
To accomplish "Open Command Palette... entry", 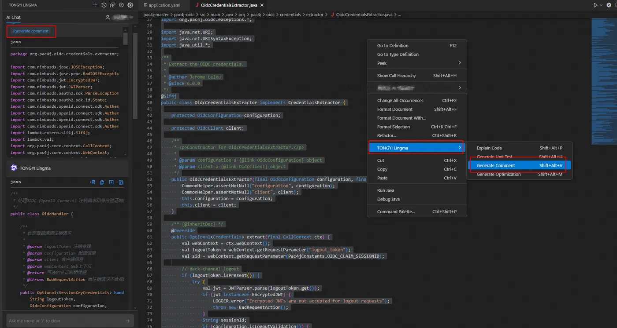I will pyautogui.click(x=417, y=211).
